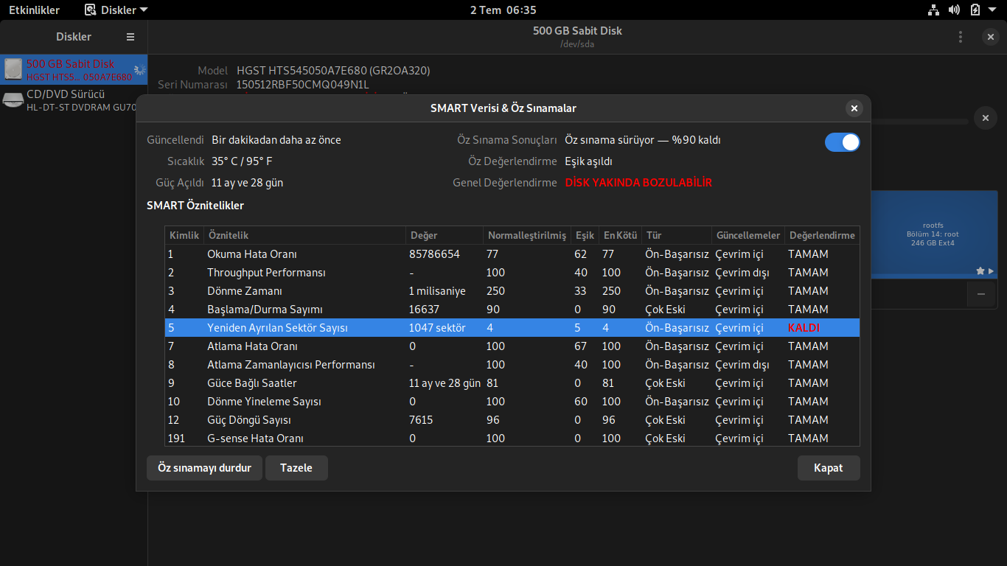Sort by Kimlik column header
Viewport: 1007px width, 566px height.
[x=184, y=236]
